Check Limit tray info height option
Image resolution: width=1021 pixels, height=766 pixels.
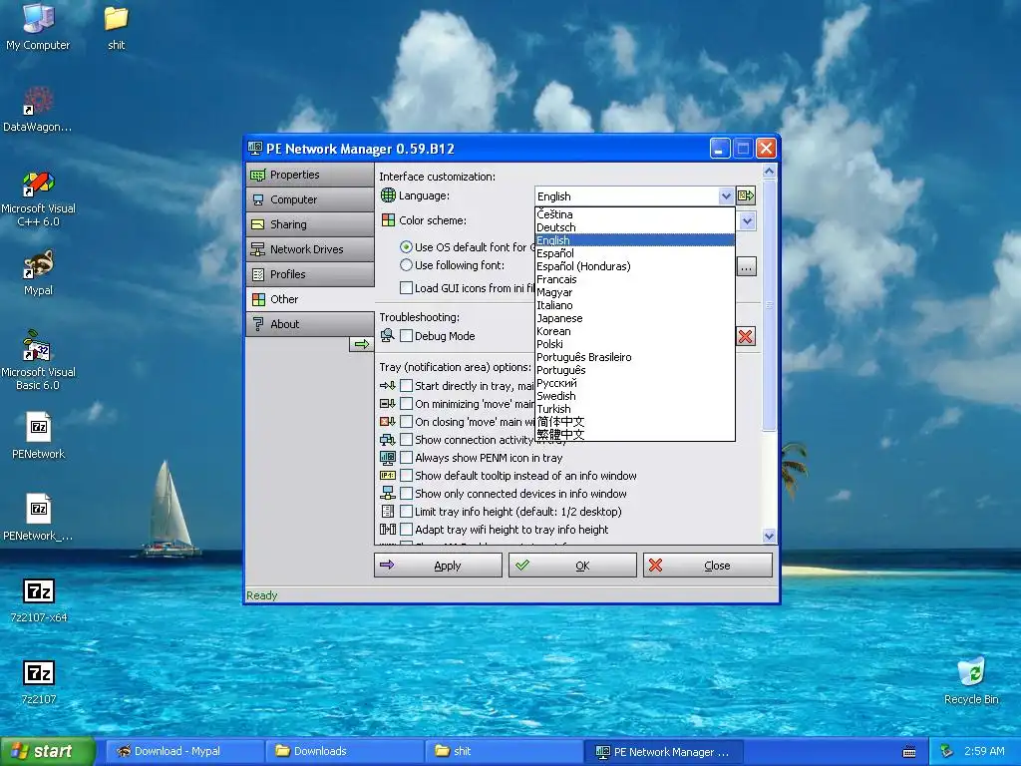407,512
